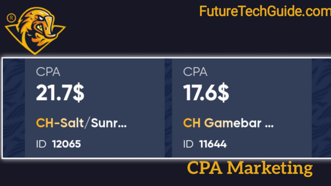Viewport: 331px width, 186px height.
Task: Click the CPA label above 17.6$
Action: click(x=195, y=72)
